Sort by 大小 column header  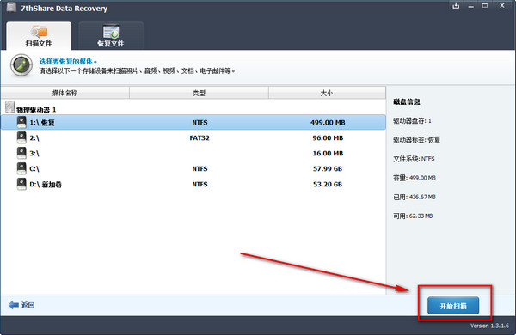[x=327, y=93]
